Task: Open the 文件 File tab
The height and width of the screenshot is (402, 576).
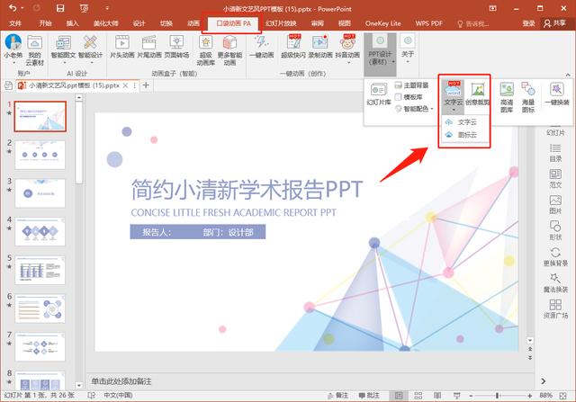Action: 15,23
